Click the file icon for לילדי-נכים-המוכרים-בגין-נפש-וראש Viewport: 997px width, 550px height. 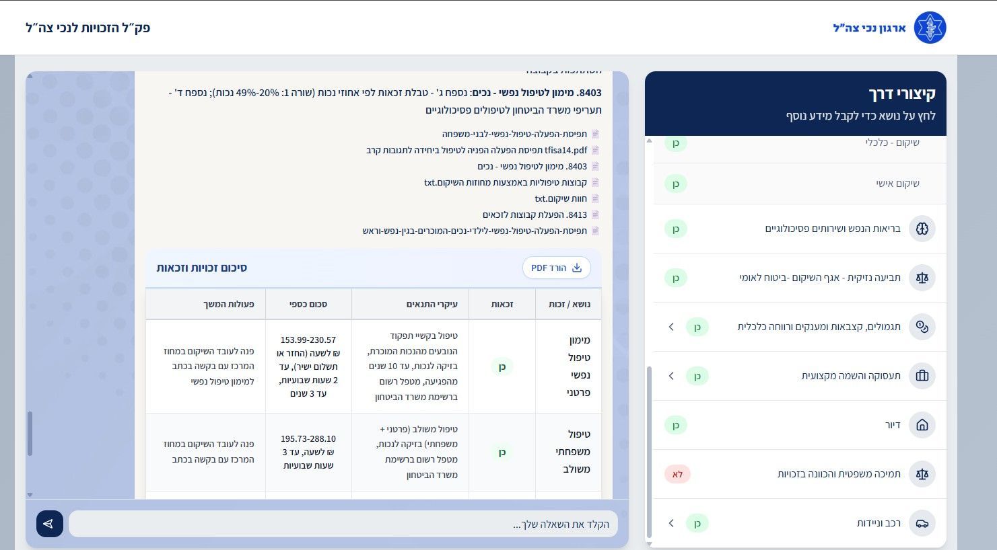click(x=595, y=231)
